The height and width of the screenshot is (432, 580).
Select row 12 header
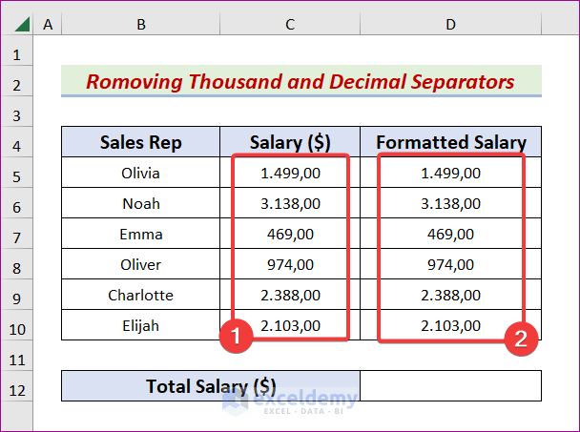click(x=17, y=386)
